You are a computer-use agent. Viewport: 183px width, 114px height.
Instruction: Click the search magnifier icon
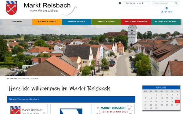point(177,3)
